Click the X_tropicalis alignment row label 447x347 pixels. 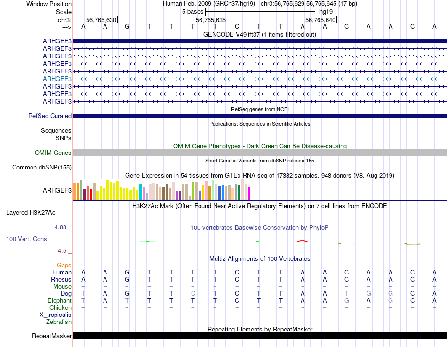point(56,315)
